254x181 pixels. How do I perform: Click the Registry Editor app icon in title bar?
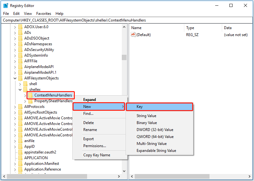[x=5, y=5]
